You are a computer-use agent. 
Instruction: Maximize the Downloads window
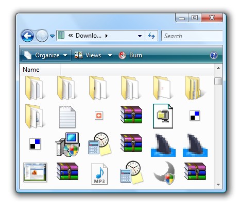click(195, 18)
